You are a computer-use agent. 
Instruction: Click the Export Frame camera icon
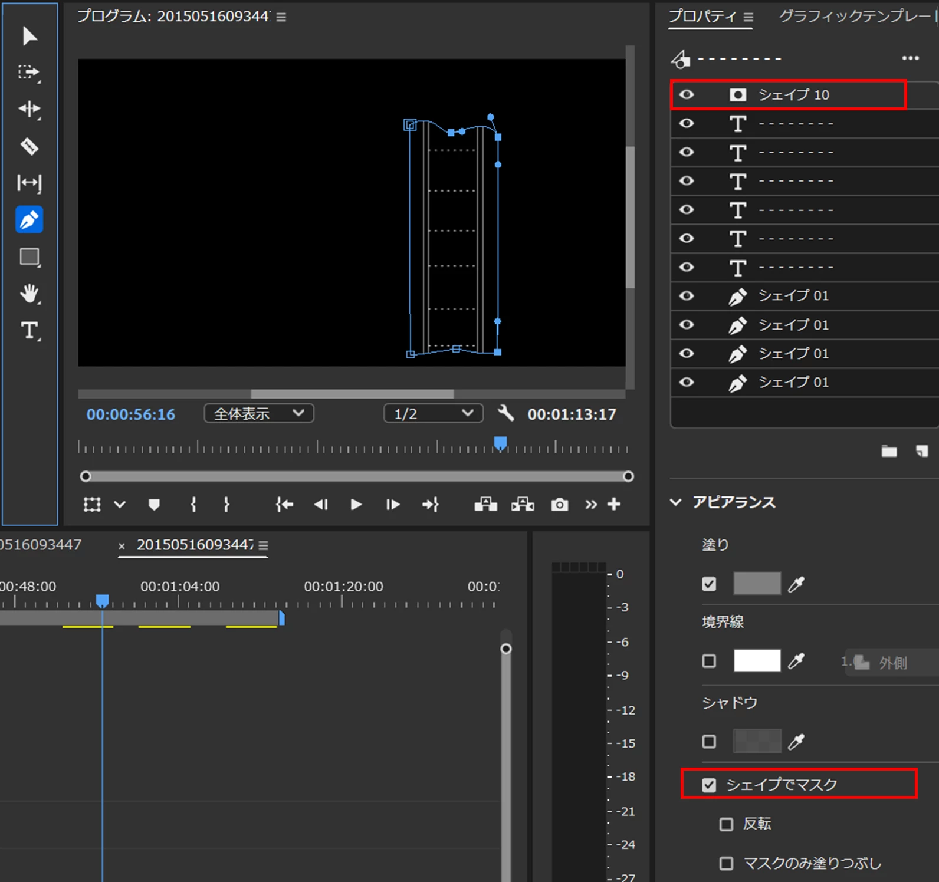(559, 505)
